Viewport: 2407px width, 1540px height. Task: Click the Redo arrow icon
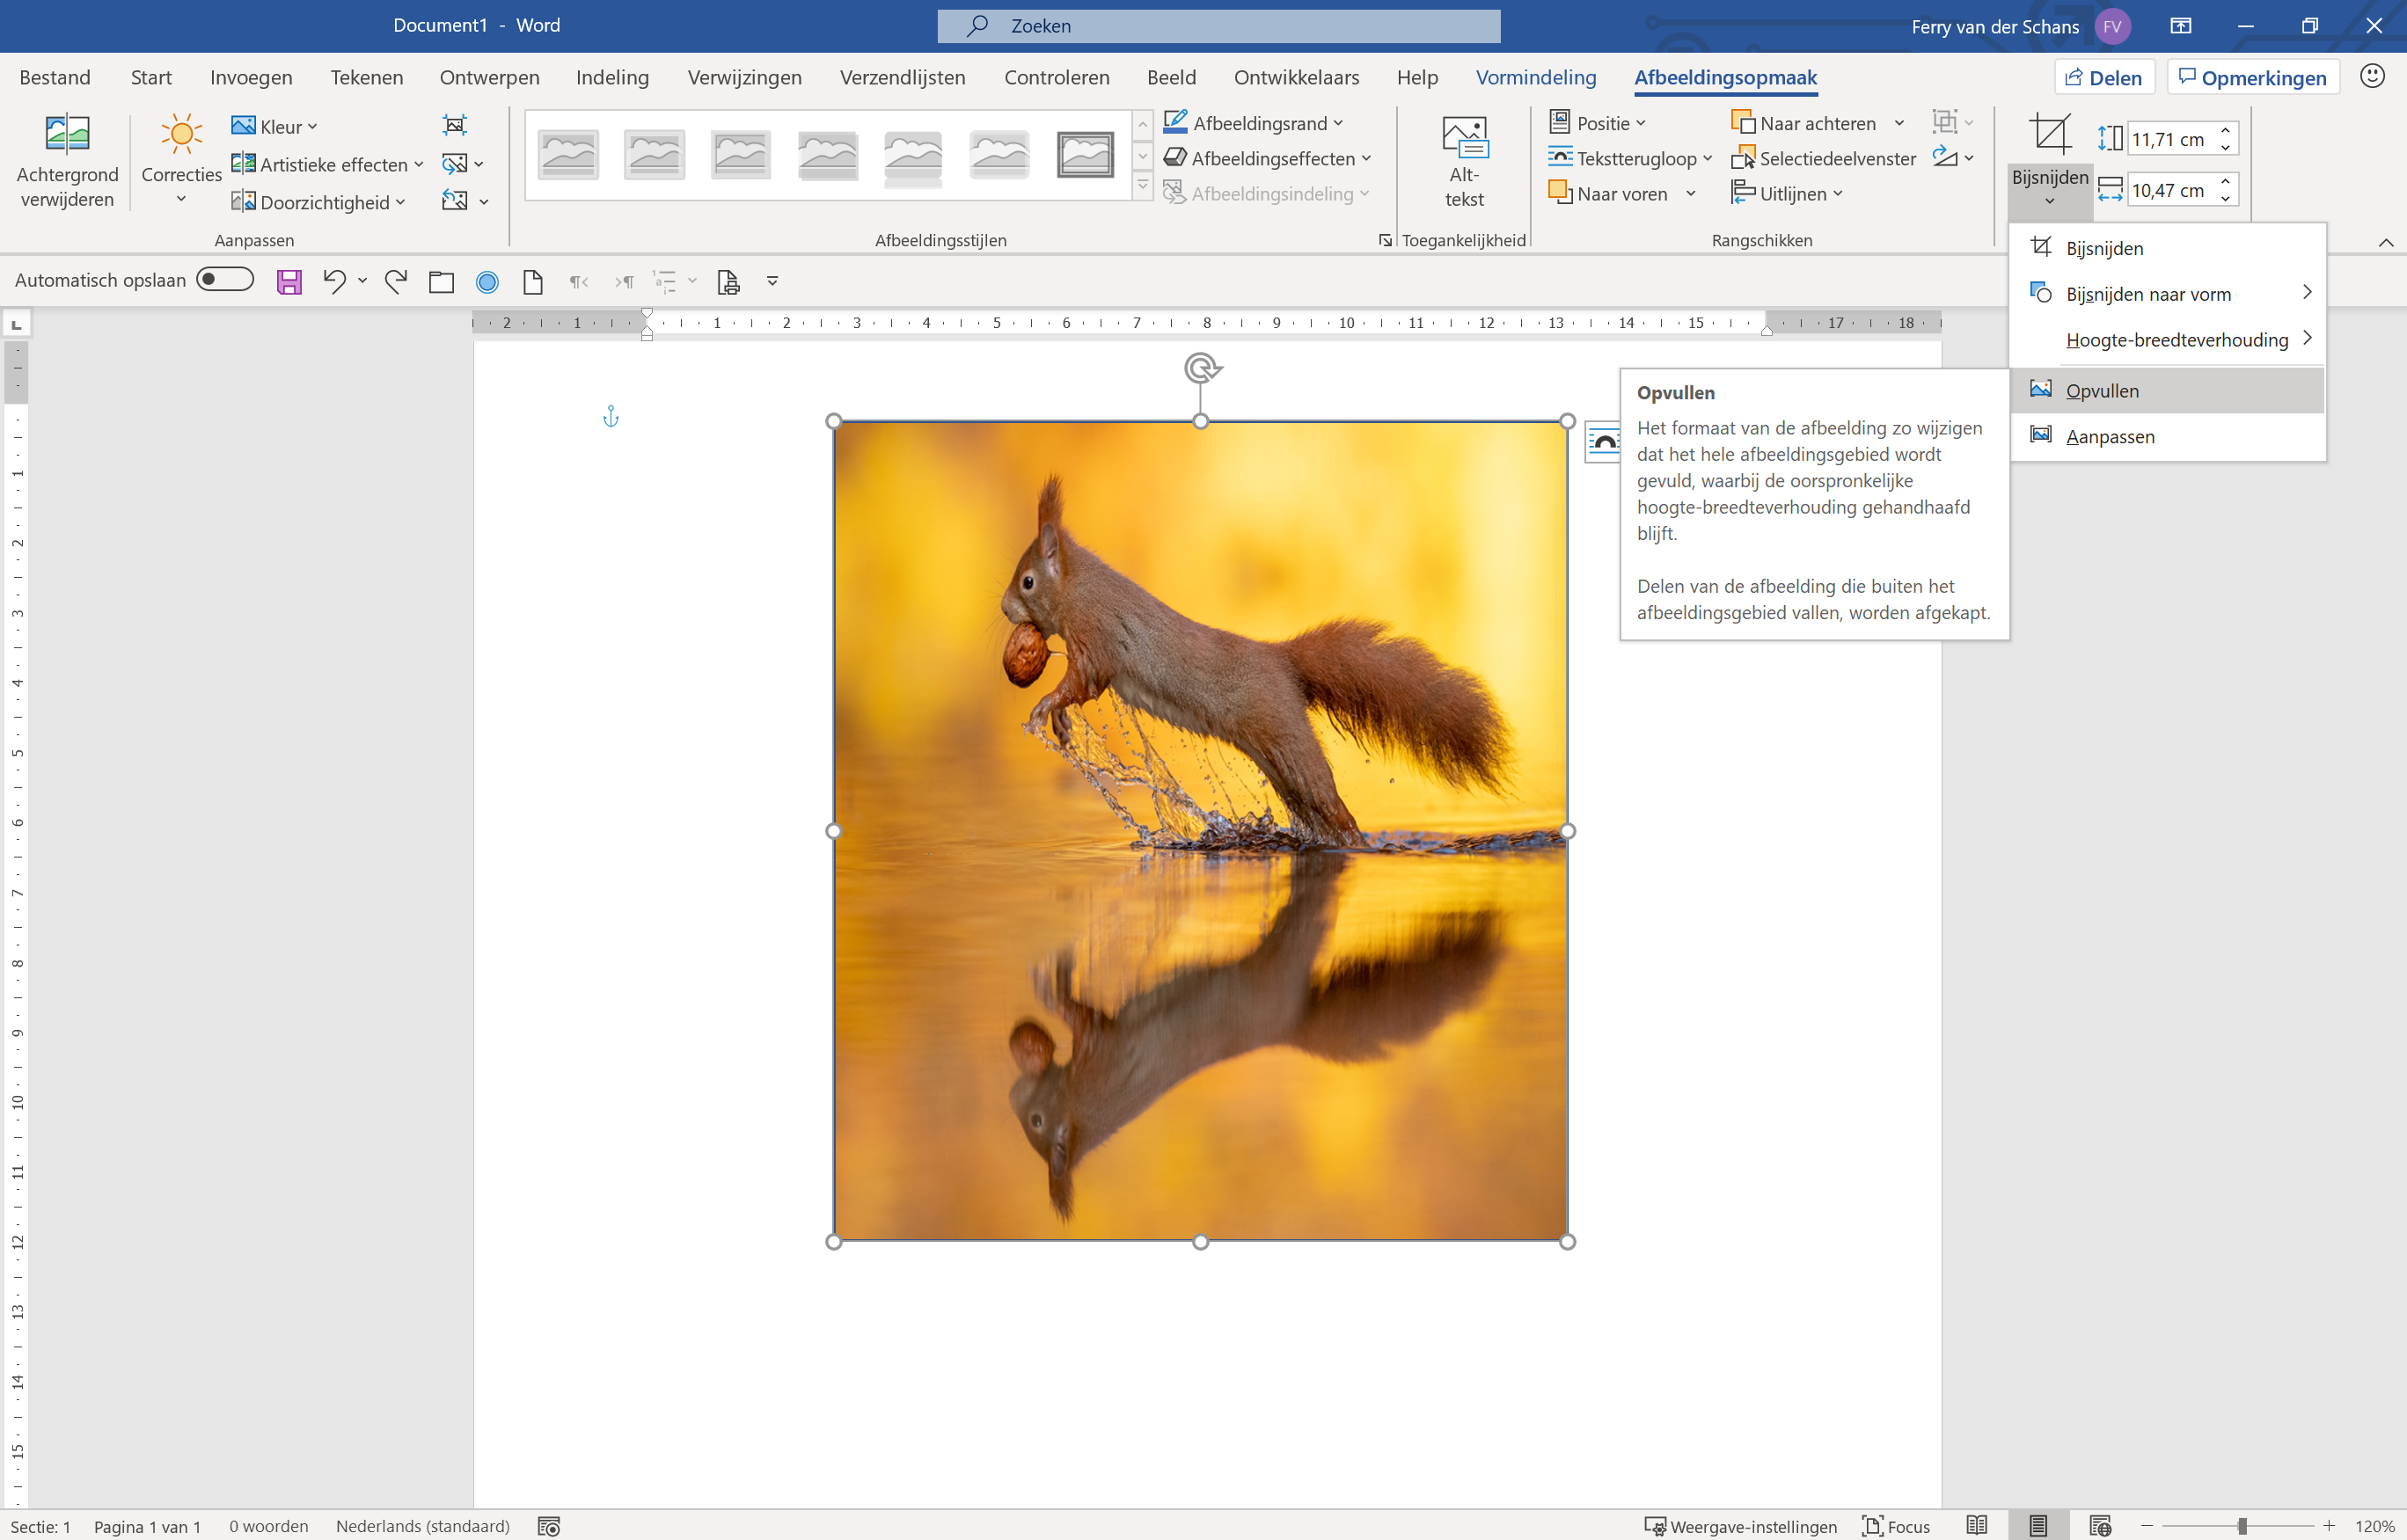pyautogui.click(x=396, y=282)
